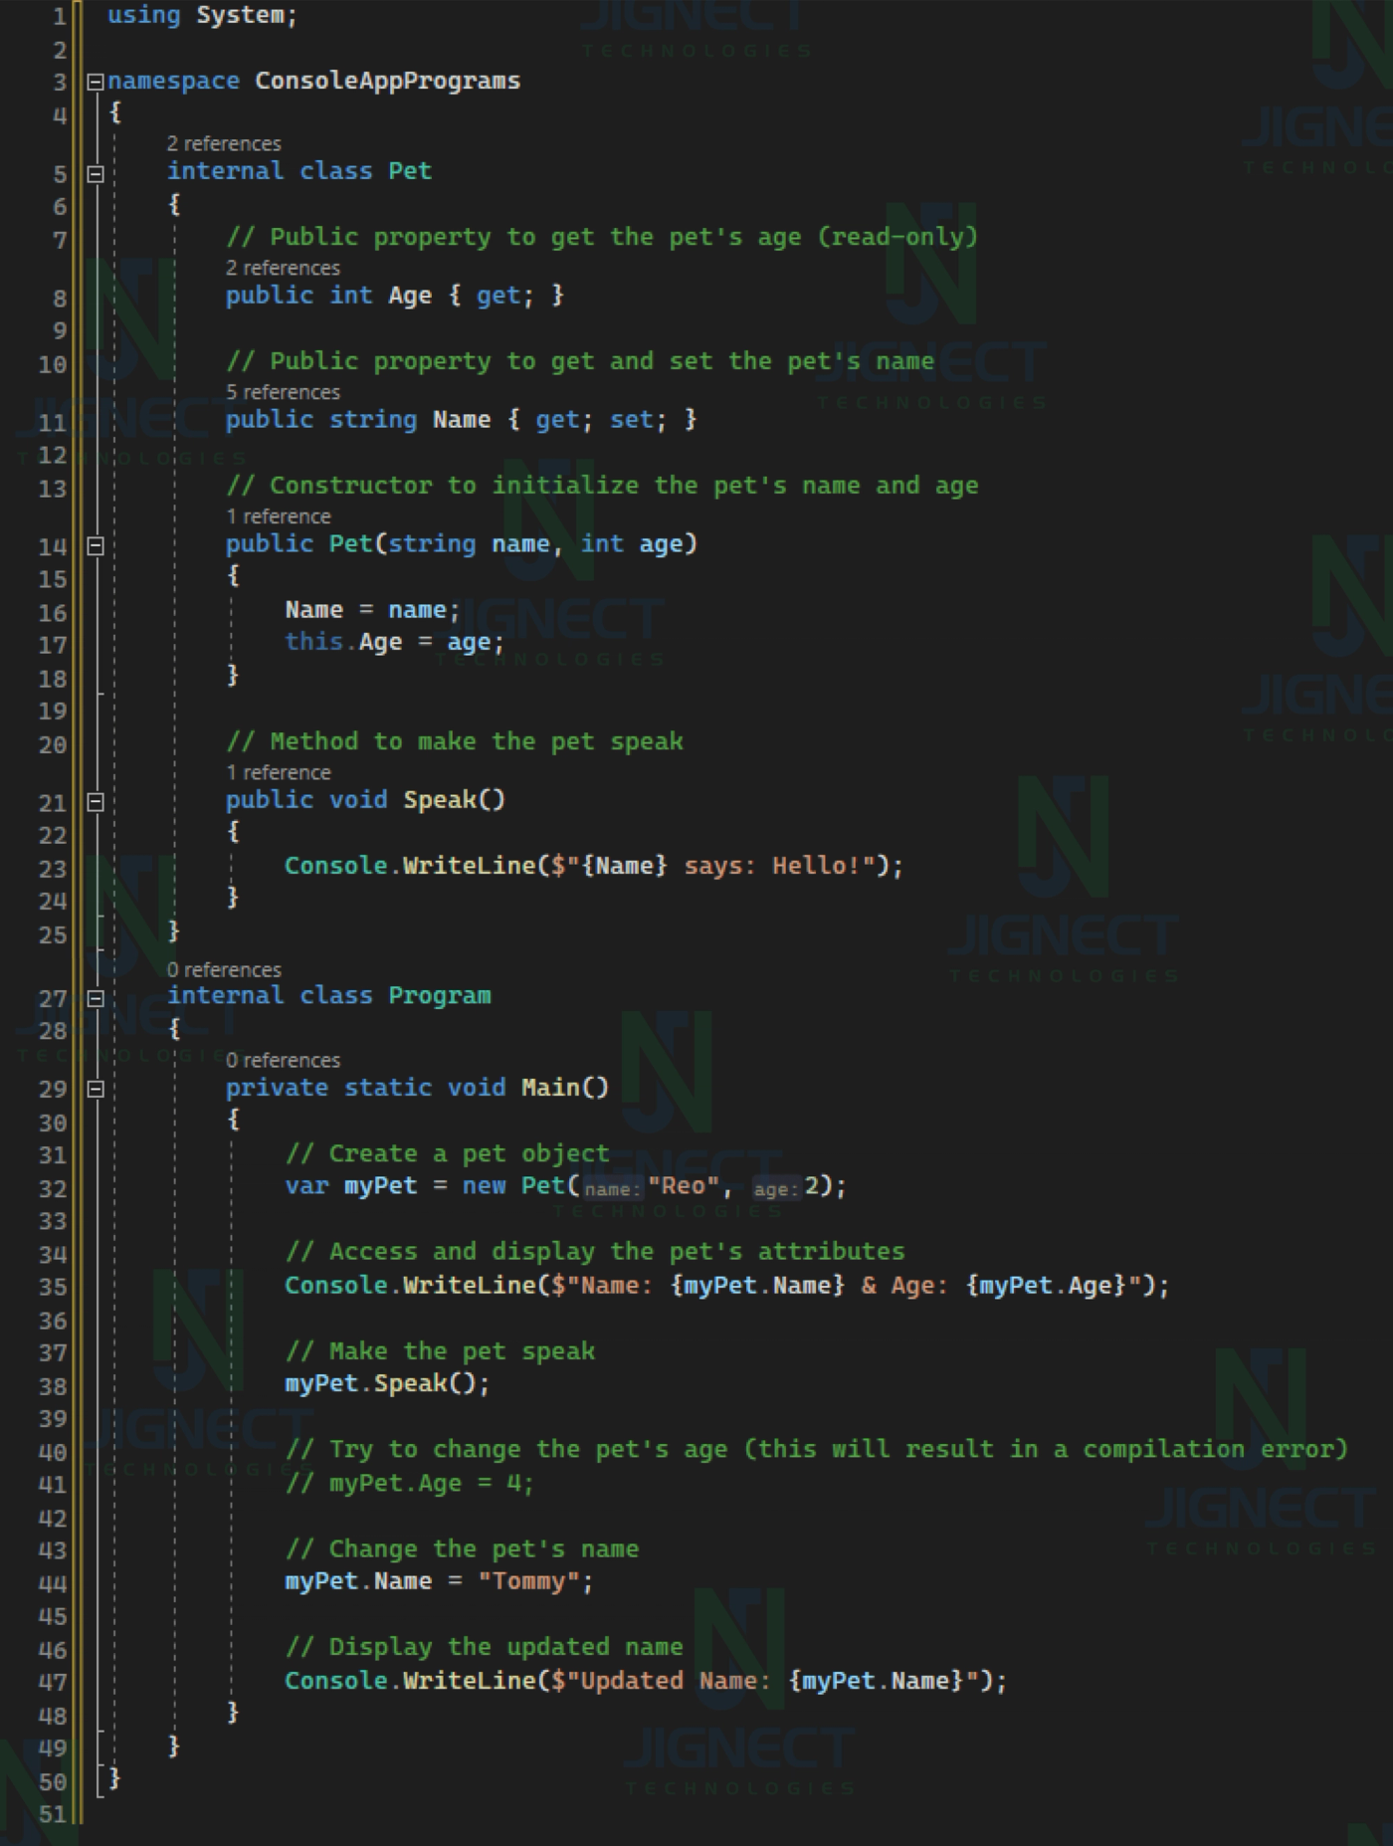1393x1846 pixels.
Task: Open '1 reference' CodeLens above Speak method
Action: 278,773
